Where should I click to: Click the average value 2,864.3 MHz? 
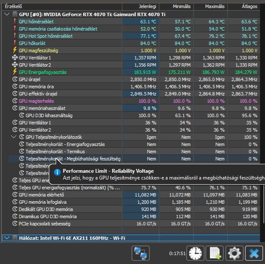[x=244, y=79]
